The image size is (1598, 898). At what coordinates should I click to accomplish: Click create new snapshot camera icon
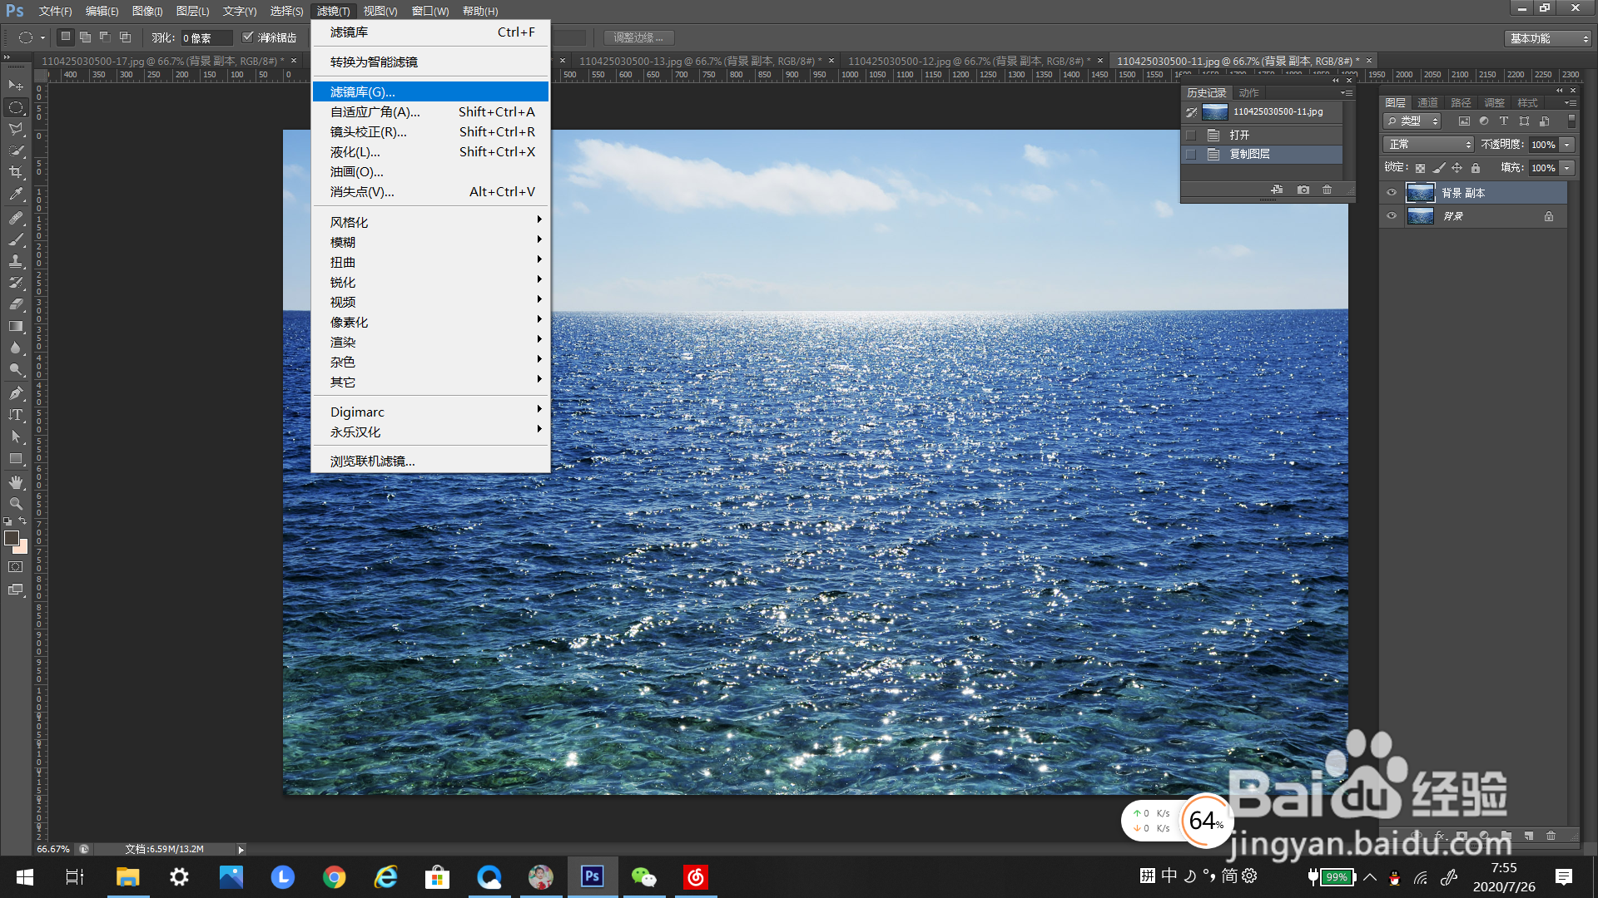click(1303, 190)
